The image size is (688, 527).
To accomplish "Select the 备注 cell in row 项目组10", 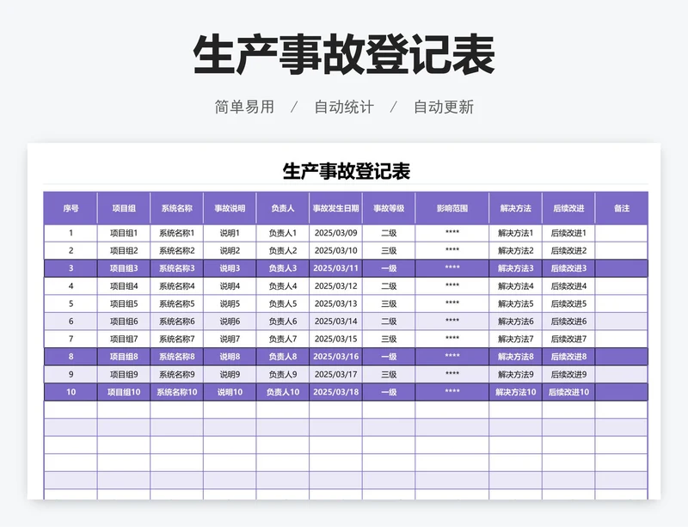I will (x=621, y=392).
